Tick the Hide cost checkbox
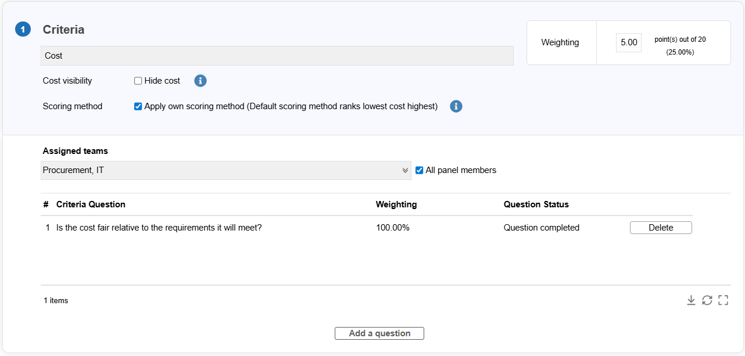 pyautogui.click(x=138, y=81)
